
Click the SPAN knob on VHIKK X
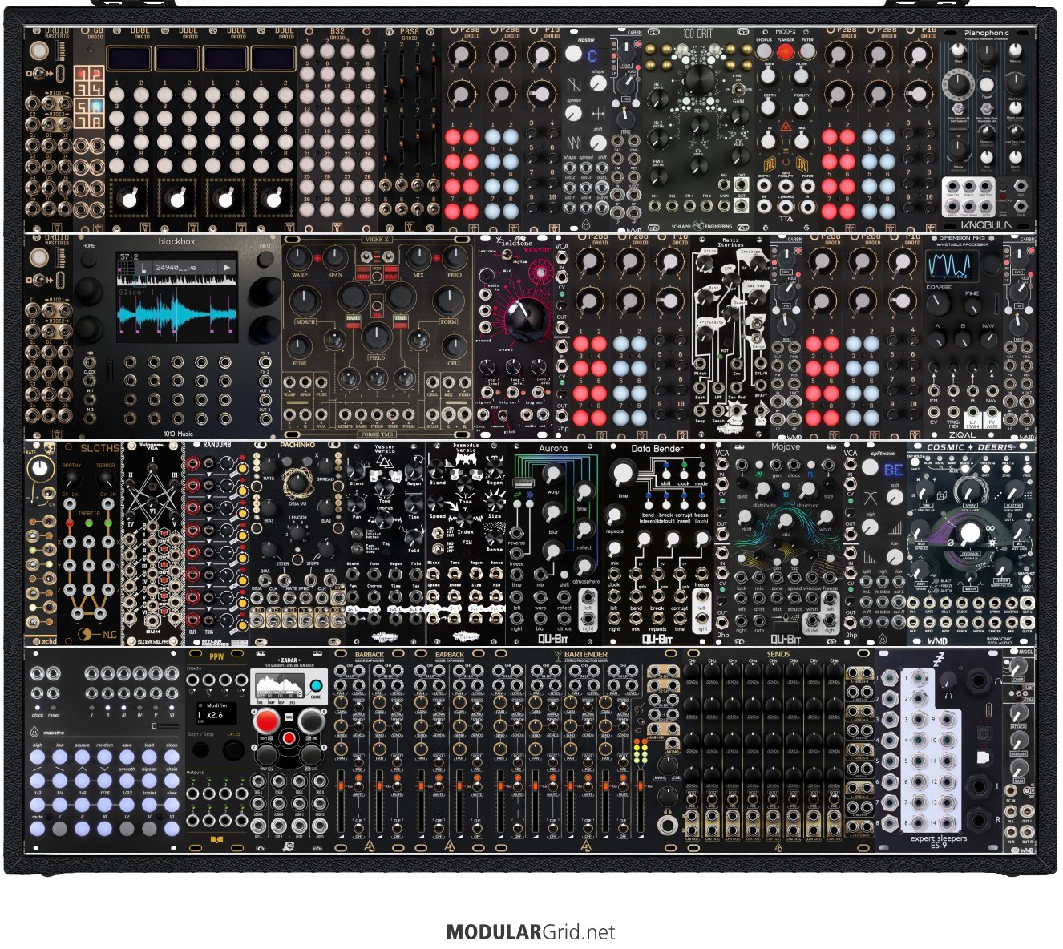tap(335, 257)
